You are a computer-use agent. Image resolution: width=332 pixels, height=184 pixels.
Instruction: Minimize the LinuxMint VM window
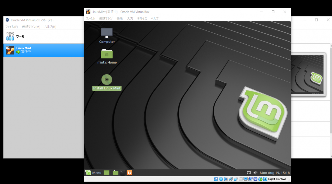click(x=261, y=12)
